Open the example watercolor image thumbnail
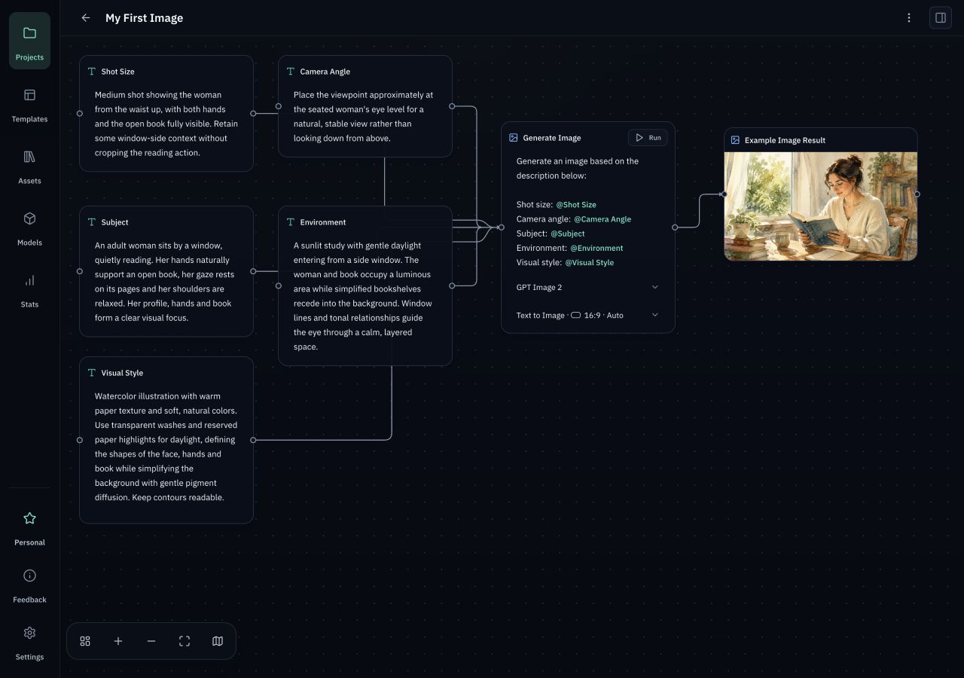The width and height of the screenshot is (964, 678). [x=821, y=206]
